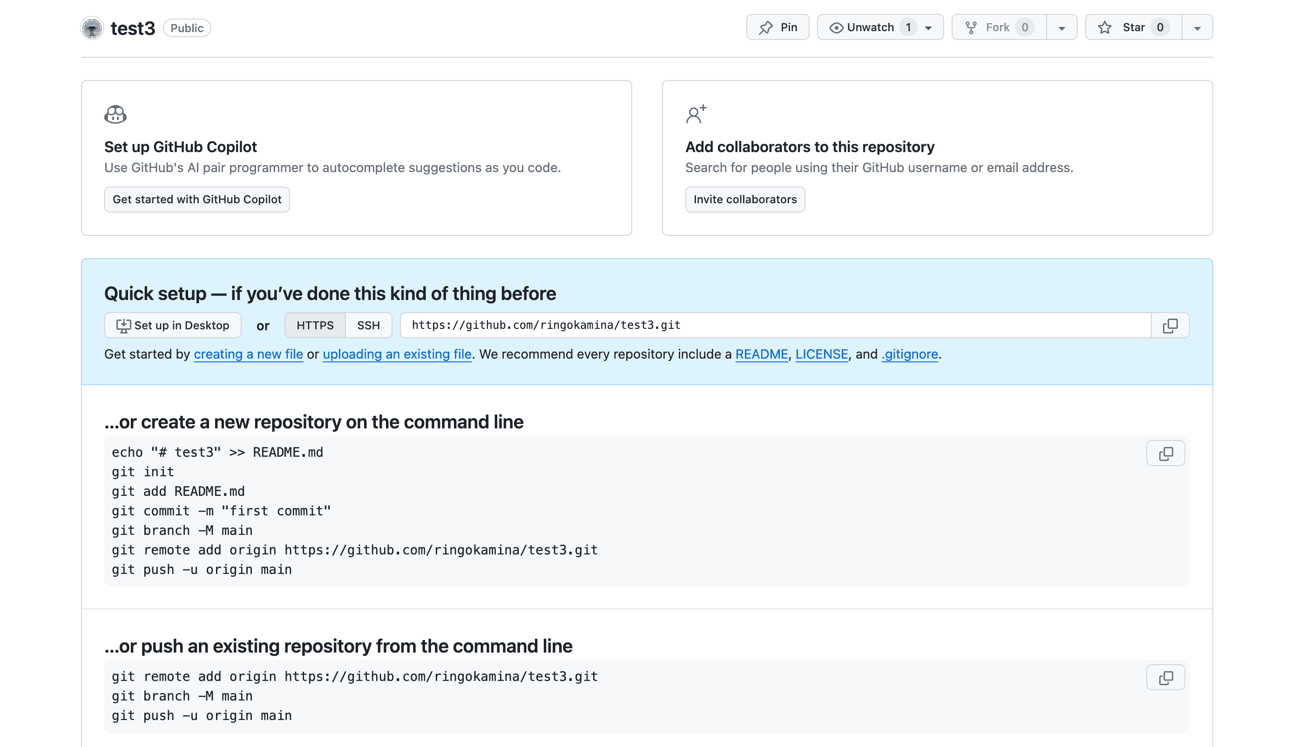Expand the Fork options dropdown arrow

[1062, 28]
